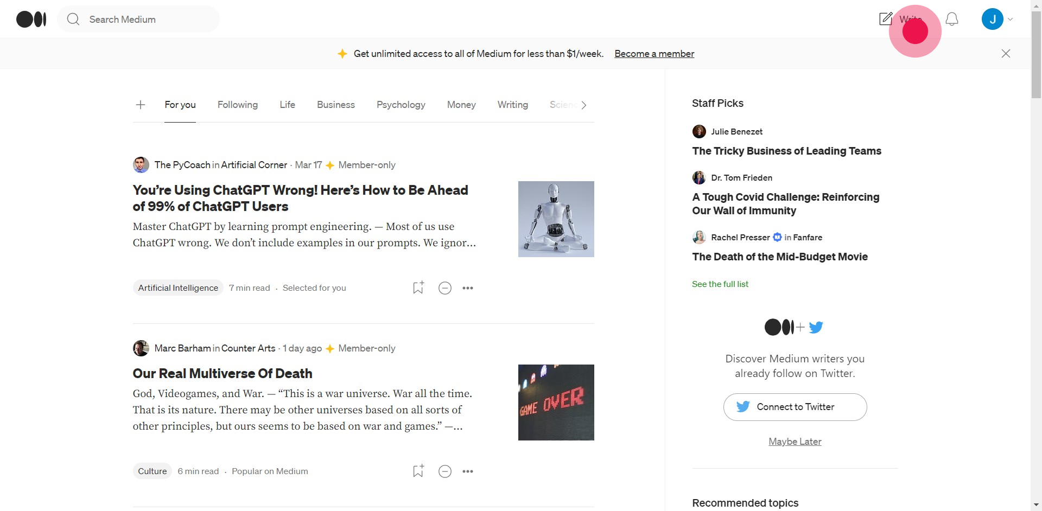
Task: Click the notifications bell icon
Action: (x=951, y=20)
